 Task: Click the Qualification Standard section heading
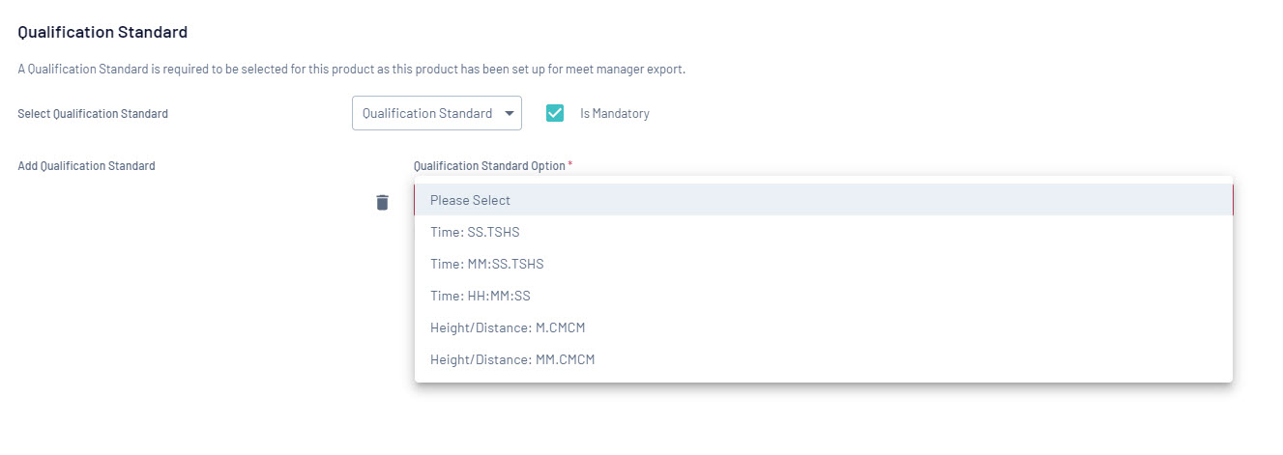[x=102, y=32]
